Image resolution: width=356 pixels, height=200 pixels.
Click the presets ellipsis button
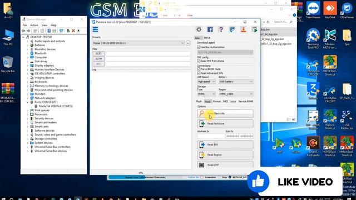[x=188, y=43]
